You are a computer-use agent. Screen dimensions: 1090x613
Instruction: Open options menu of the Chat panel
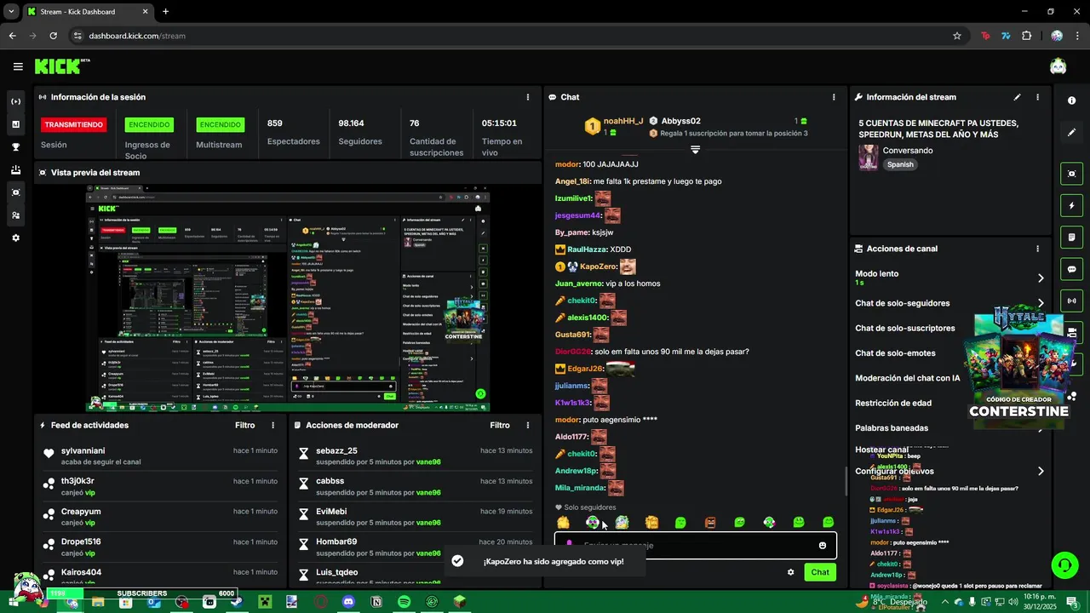pyautogui.click(x=834, y=97)
